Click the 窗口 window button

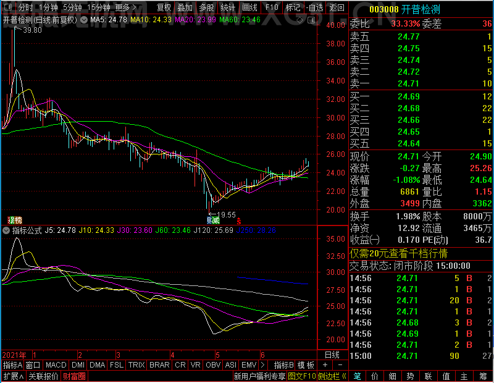point(33,365)
